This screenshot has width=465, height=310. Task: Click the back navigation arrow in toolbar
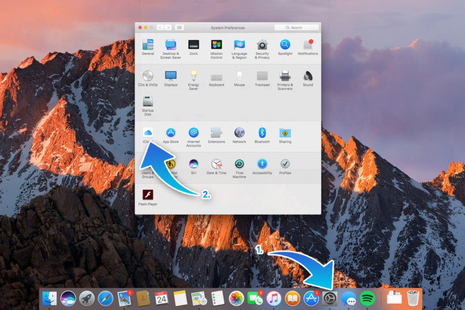point(160,27)
